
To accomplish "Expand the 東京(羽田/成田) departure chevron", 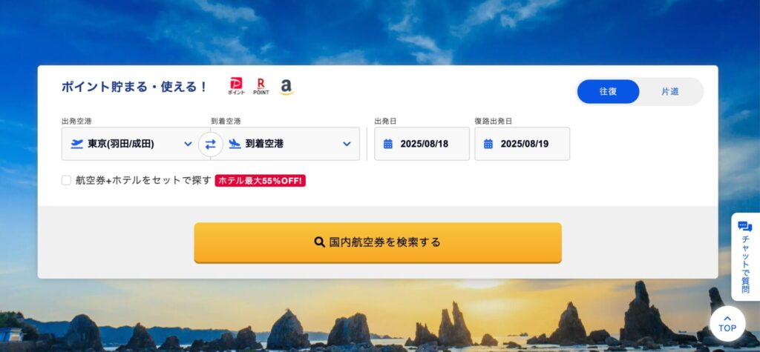I will click(188, 144).
